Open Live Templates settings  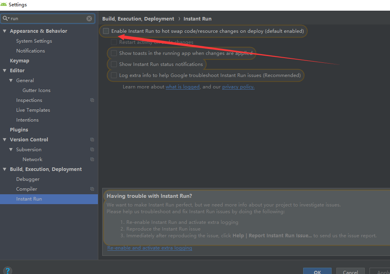pyautogui.click(x=33, y=110)
